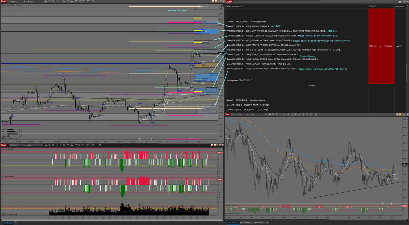The width and height of the screenshot is (409, 225).
Task: Switch to PREP:Weekly tab
Action: (246, 223)
